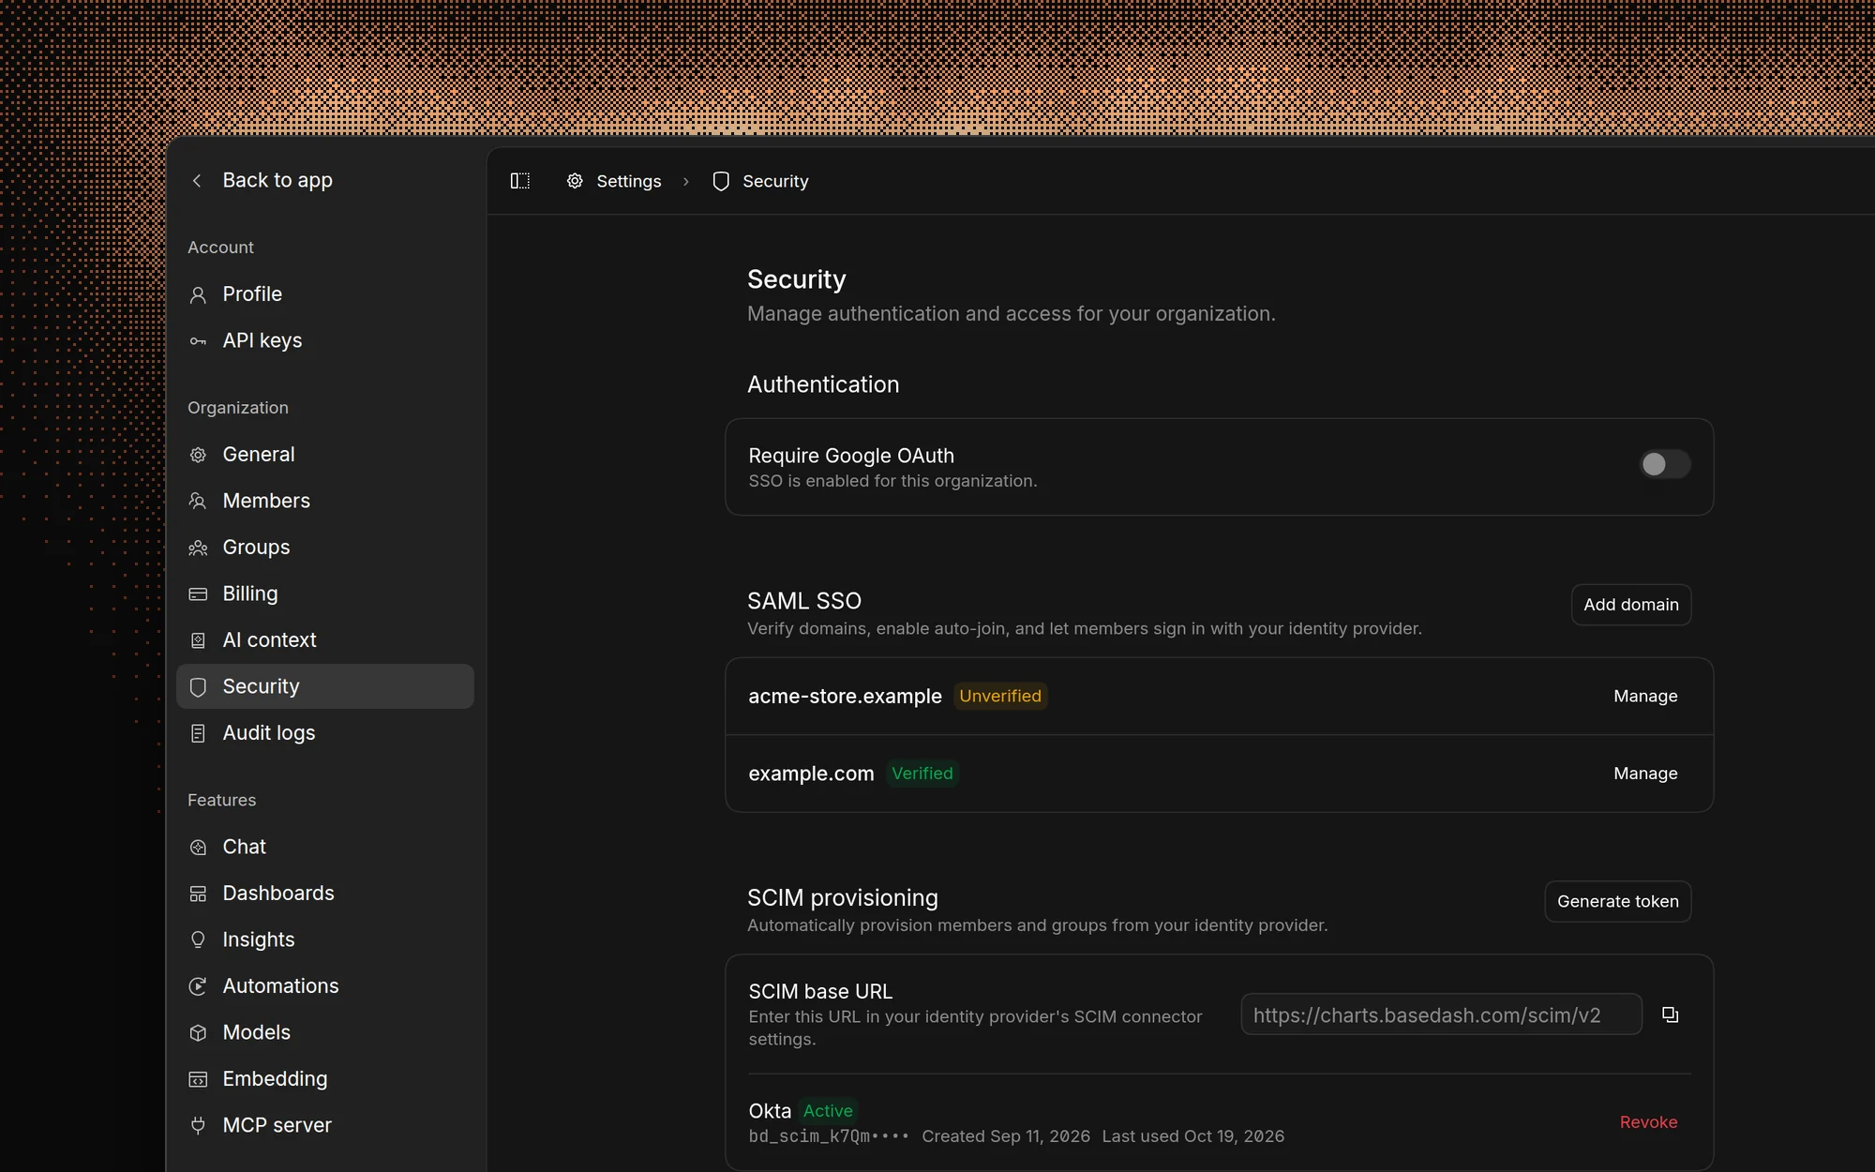The image size is (1875, 1172).
Task: Click the Embedding icon in sidebar
Action: point(198,1079)
